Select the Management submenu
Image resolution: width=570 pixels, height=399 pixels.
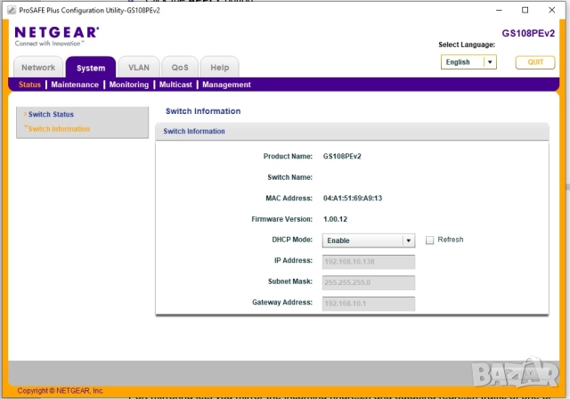coord(226,85)
